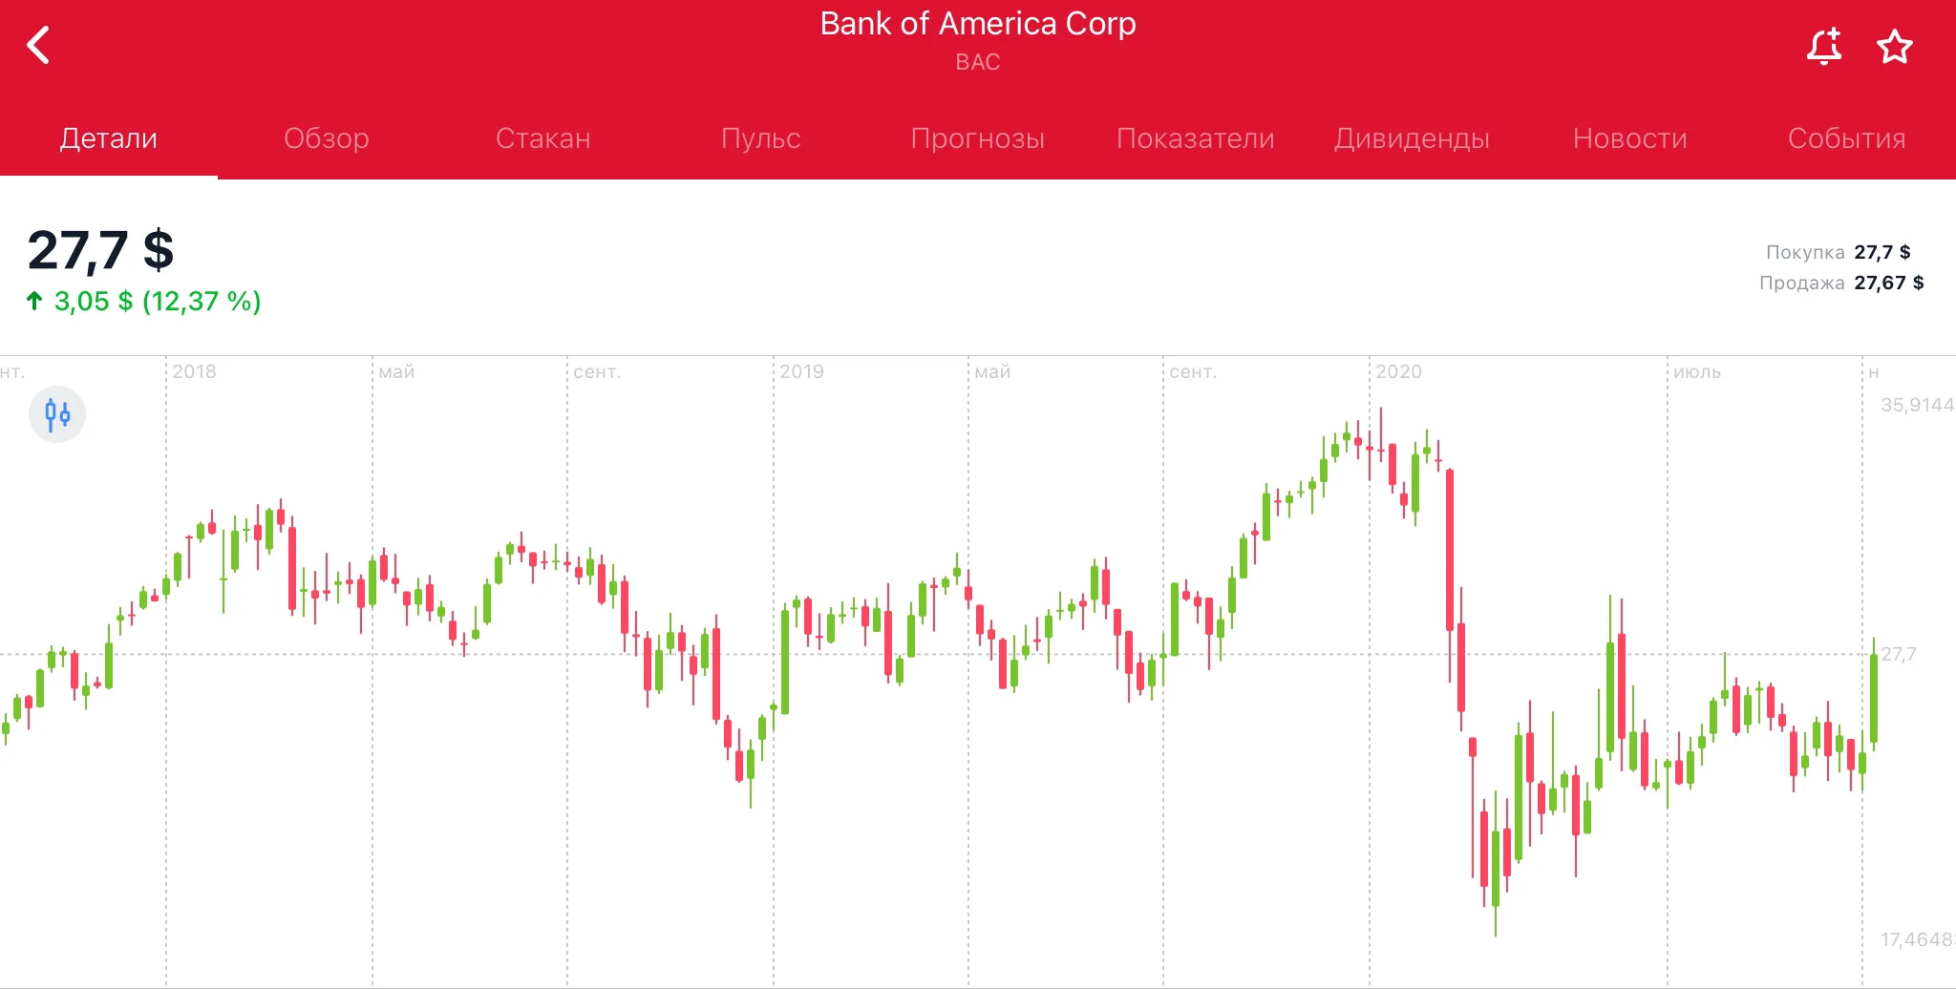Select the 2020 marker on chart timeline
This screenshot has width=1956, height=989.
click(1399, 371)
